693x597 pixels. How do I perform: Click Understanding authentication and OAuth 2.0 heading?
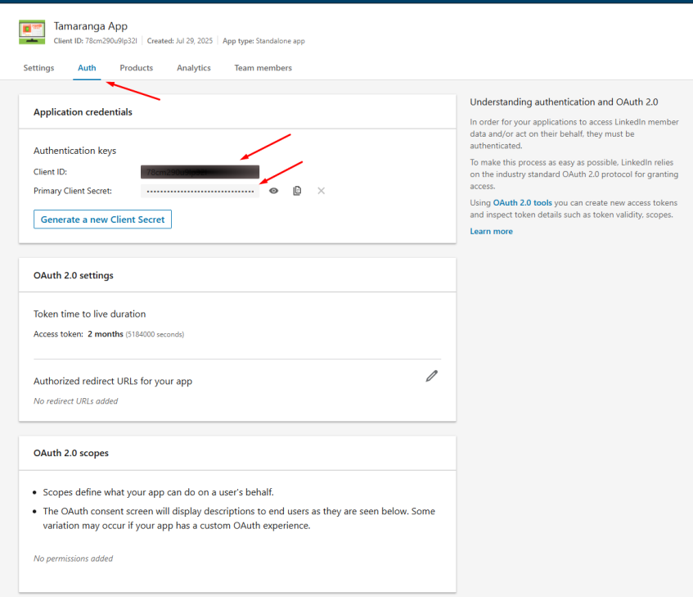pos(564,102)
